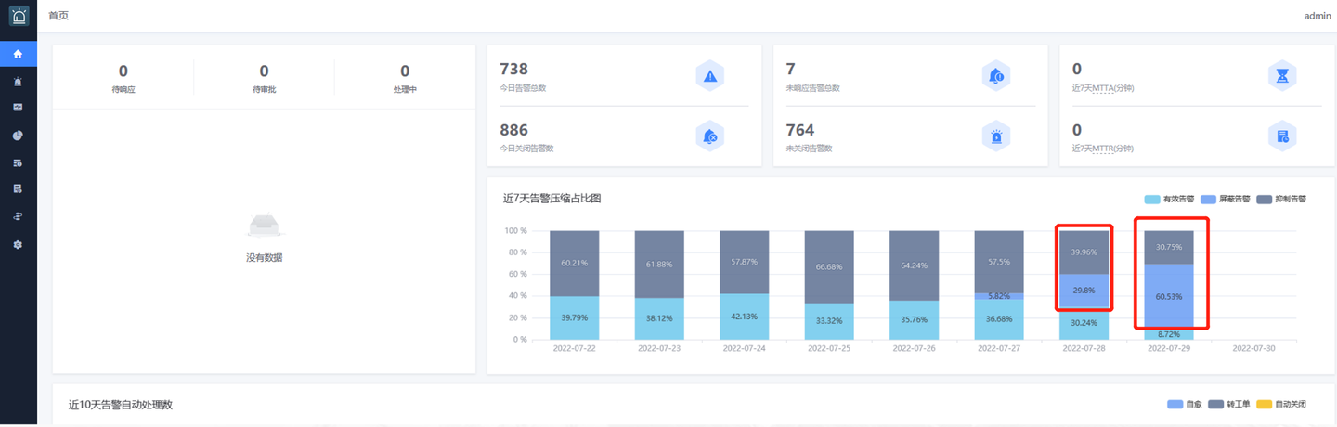Open the document report sidebar icon
This screenshot has width=1337, height=427.
click(x=19, y=189)
